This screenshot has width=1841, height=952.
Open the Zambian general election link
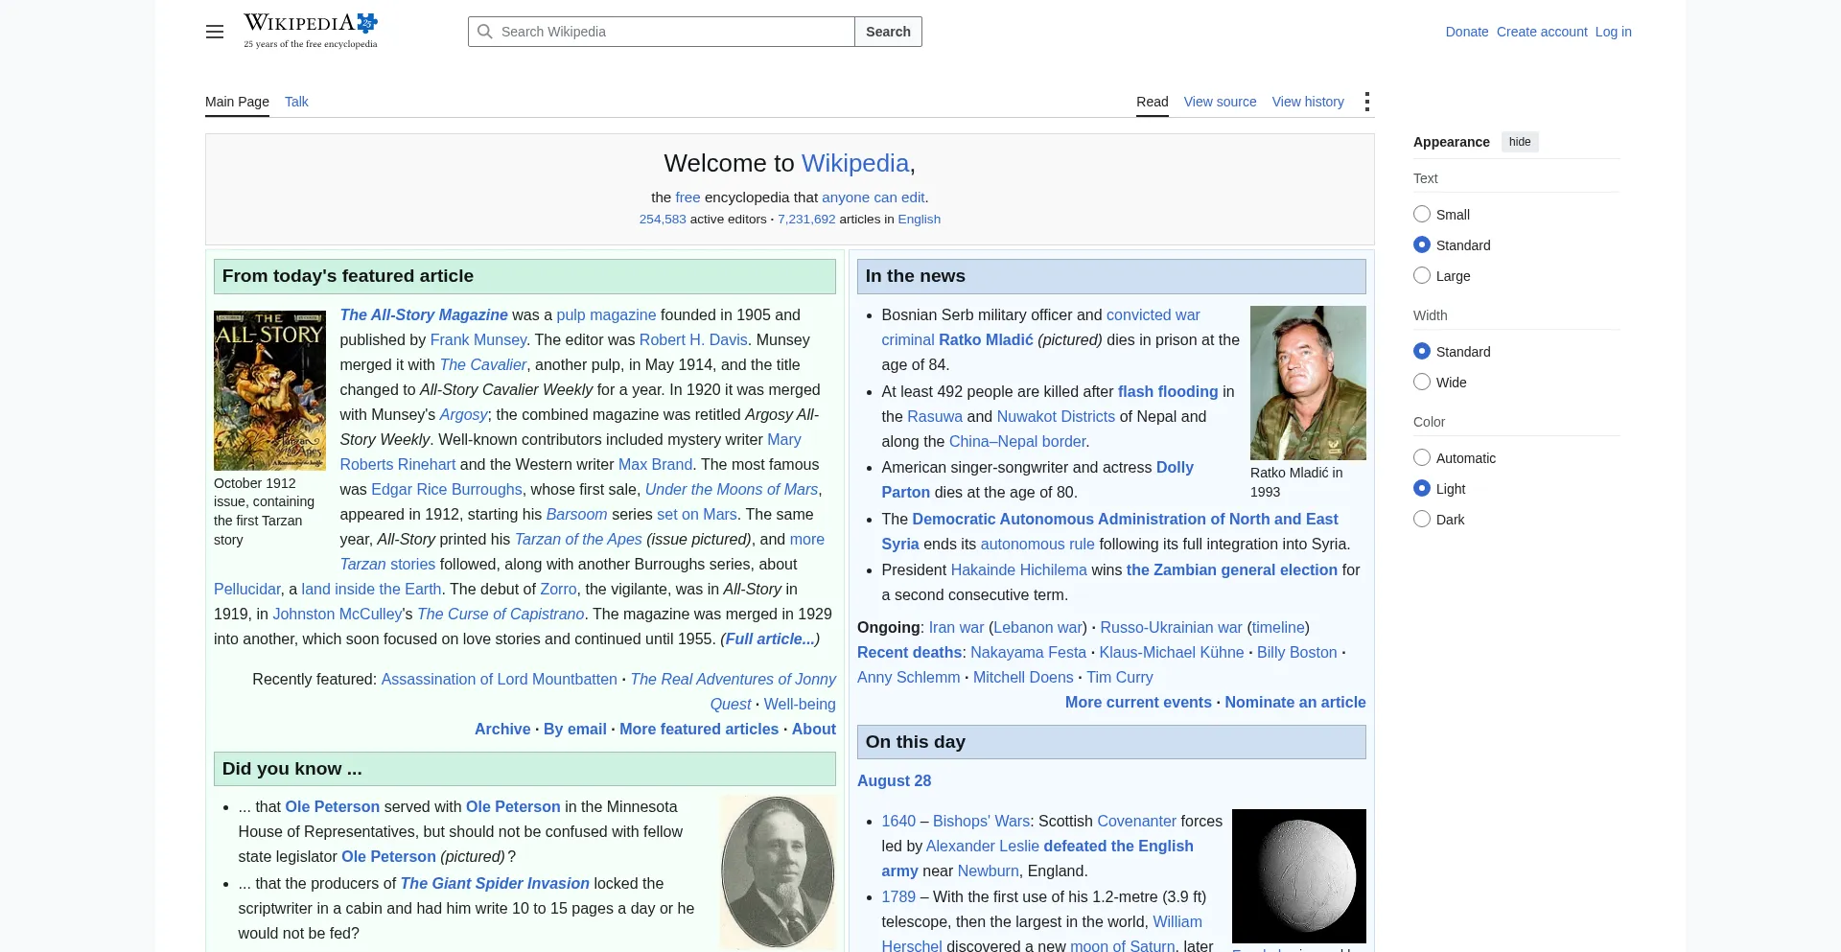1232,569
